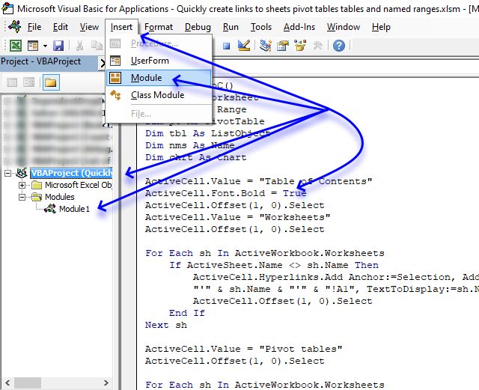Click code line 'End If'

[187, 314]
